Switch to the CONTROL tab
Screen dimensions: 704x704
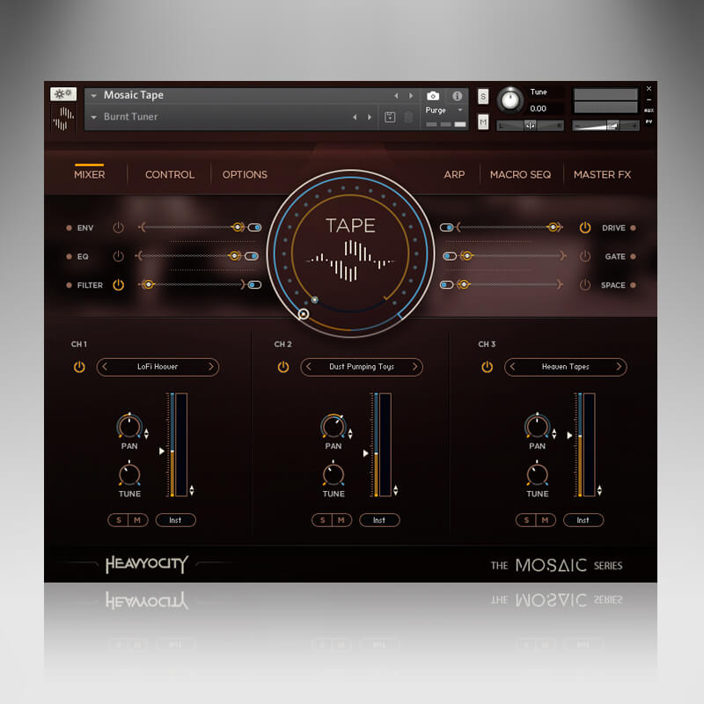coord(169,174)
